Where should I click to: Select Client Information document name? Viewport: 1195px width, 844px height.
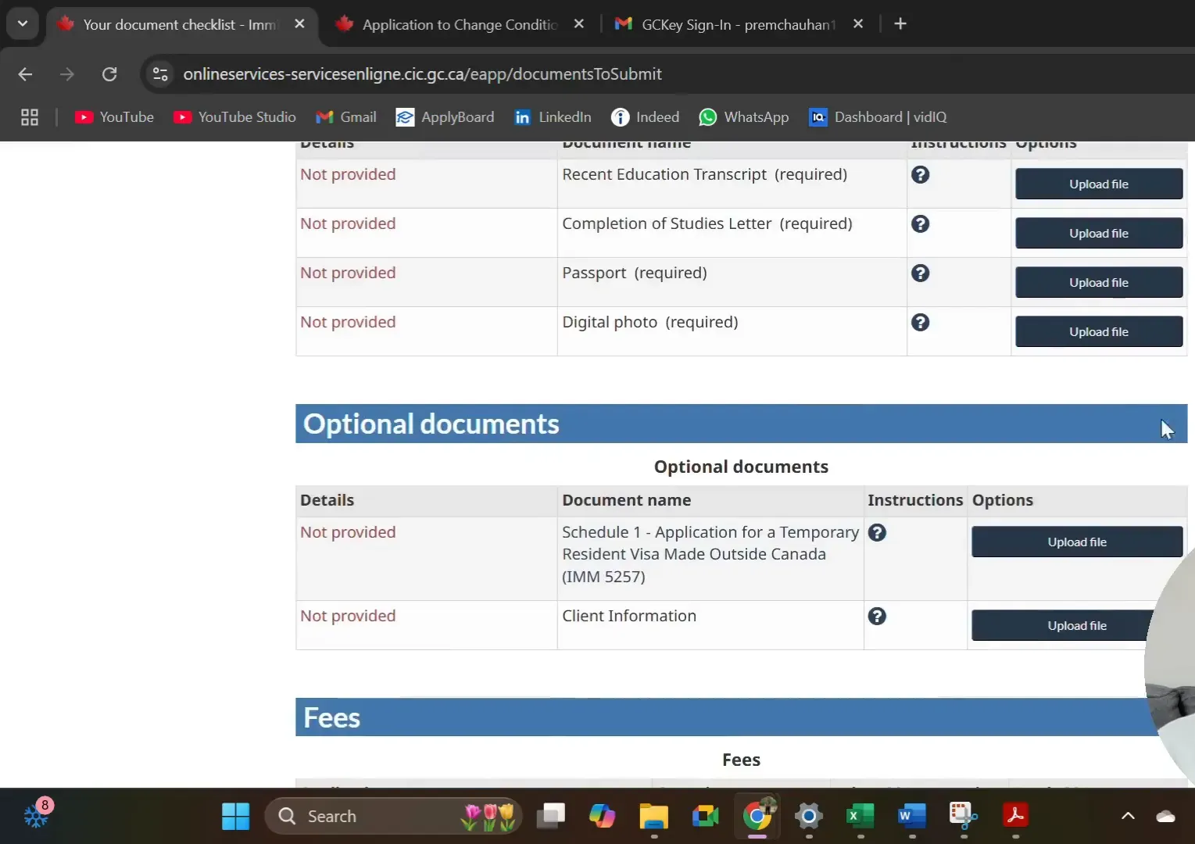point(629,616)
